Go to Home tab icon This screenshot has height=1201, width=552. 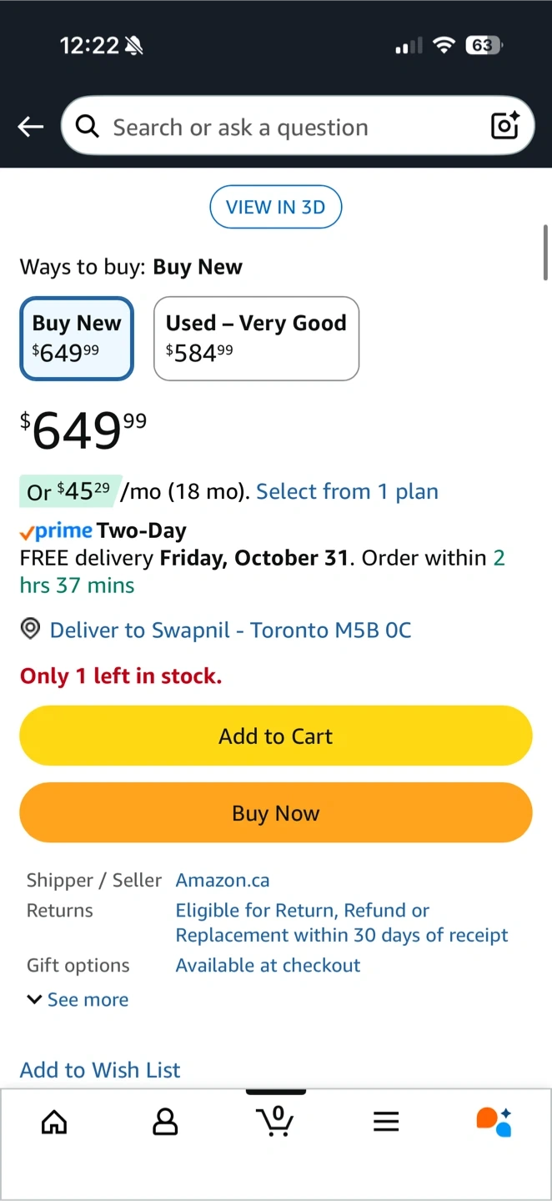tap(54, 1122)
